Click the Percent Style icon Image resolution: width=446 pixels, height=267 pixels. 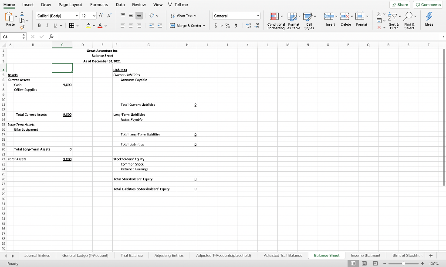click(228, 26)
